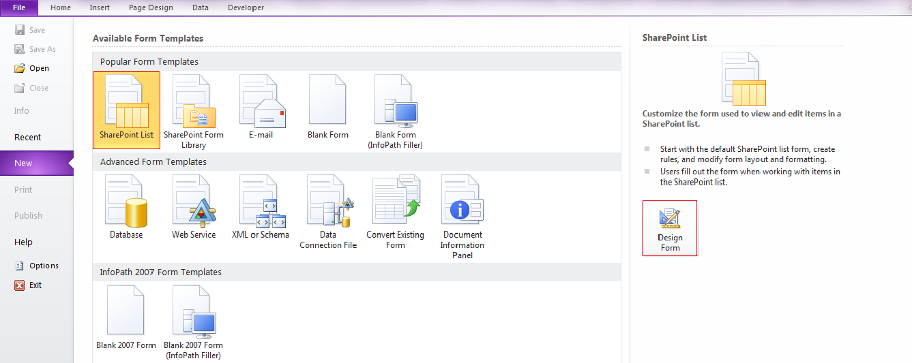The width and height of the screenshot is (912, 363).
Task: Go to the Page Design tab
Action: pos(151,7)
